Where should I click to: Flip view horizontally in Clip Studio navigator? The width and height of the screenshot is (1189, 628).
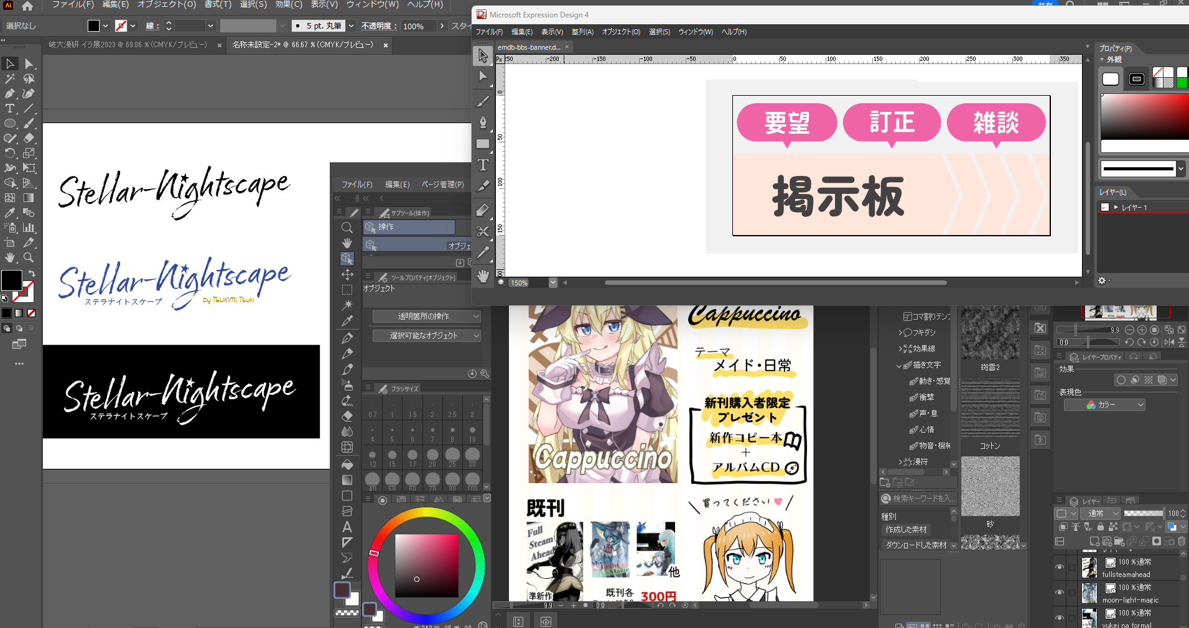click(x=1169, y=342)
